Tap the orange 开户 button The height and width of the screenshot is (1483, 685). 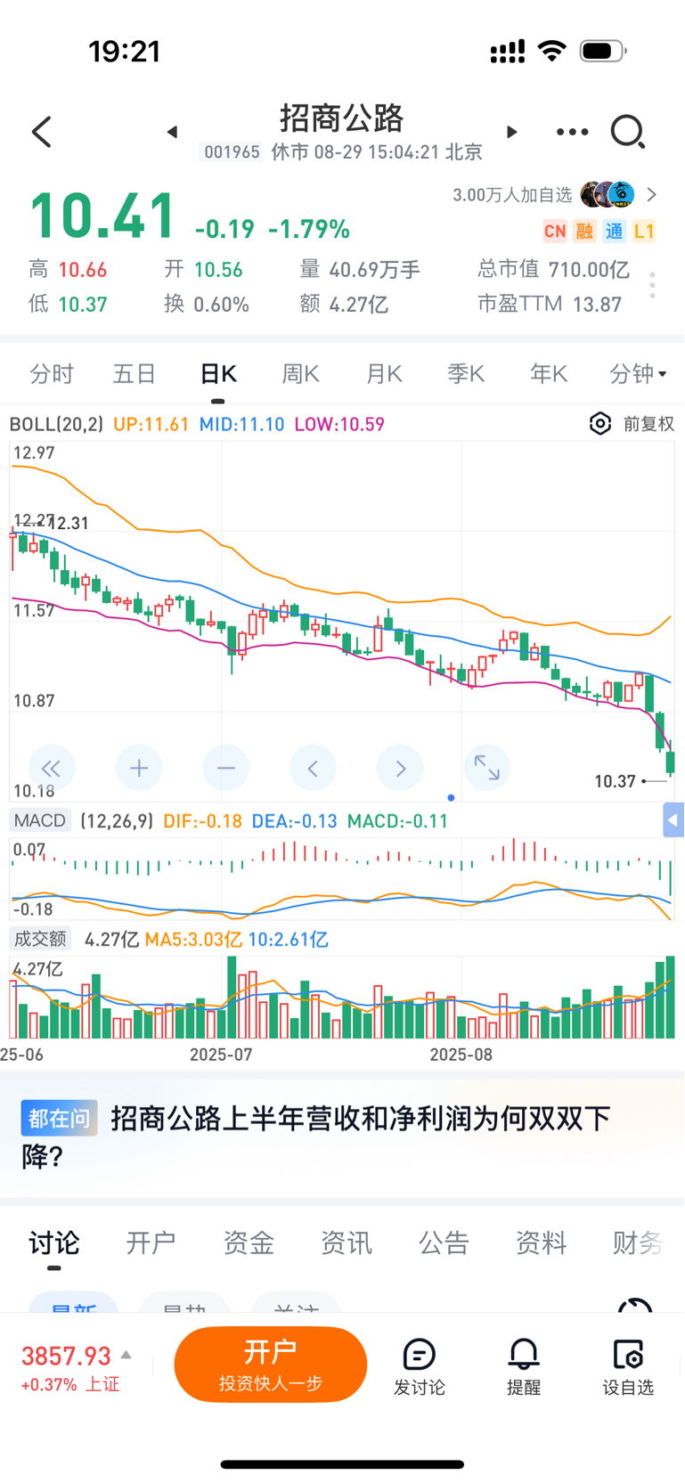click(271, 1365)
